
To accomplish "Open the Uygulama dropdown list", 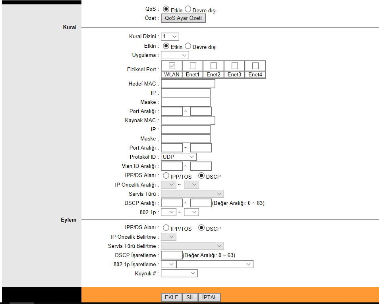I will [x=175, y=55].
